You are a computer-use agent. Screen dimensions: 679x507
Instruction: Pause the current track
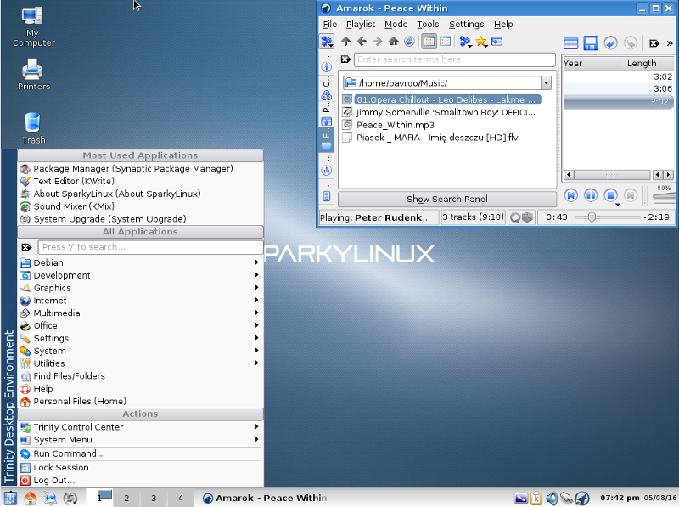click(591, 195)
